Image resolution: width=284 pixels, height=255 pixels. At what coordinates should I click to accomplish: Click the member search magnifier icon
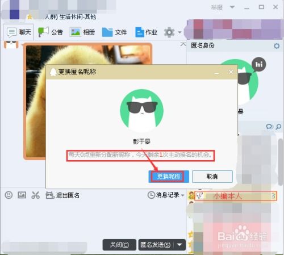278,127
